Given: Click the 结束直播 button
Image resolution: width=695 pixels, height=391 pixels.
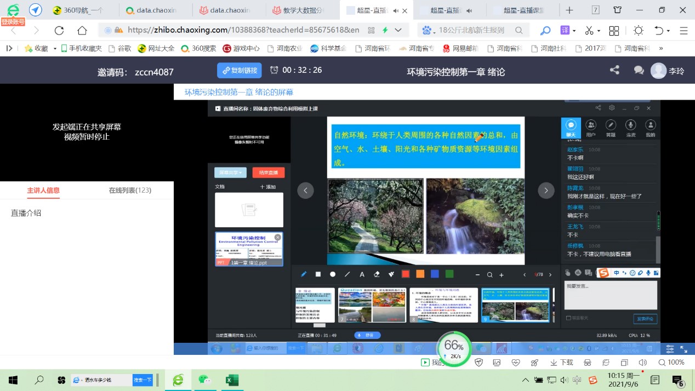Looking at the screenshot, I should click(x=269, y=173).
